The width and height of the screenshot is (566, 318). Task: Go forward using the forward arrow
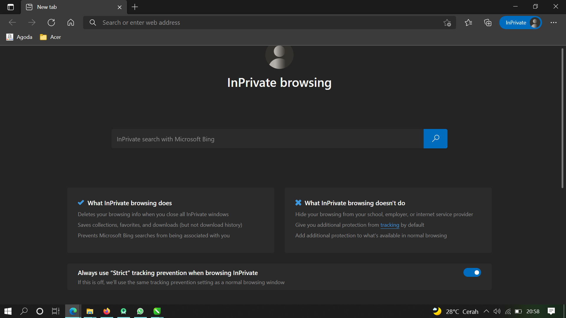click(32, 22)
